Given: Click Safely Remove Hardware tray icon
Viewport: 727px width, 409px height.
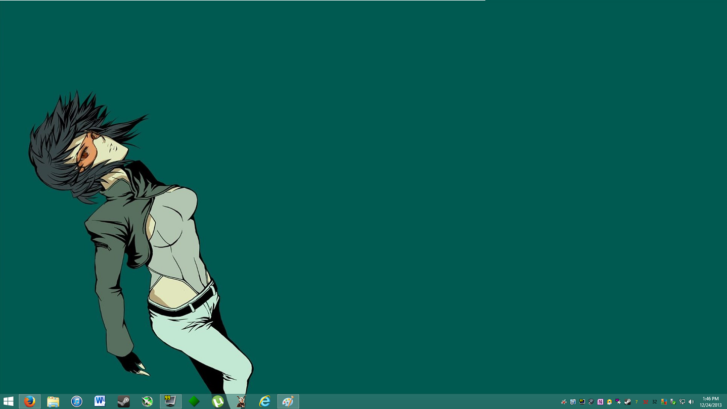Looking at the screenshot, I should [x=673, y=402].
